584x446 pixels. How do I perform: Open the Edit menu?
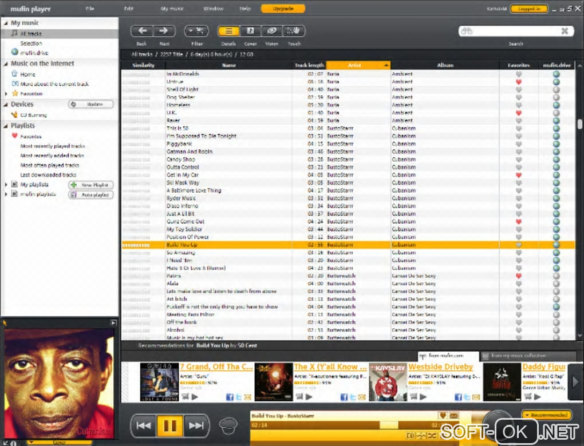point(129,9)
